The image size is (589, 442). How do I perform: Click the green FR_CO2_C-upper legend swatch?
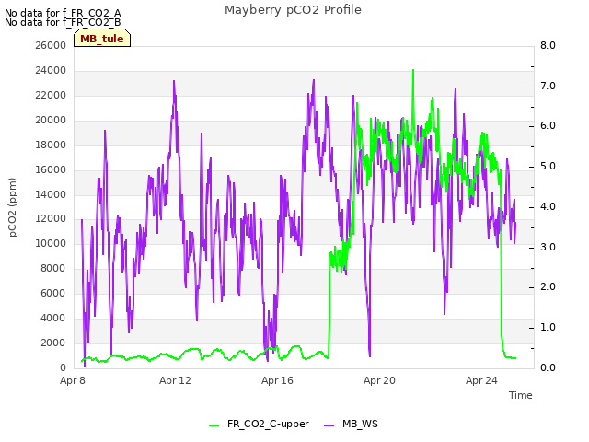point(214,425)
